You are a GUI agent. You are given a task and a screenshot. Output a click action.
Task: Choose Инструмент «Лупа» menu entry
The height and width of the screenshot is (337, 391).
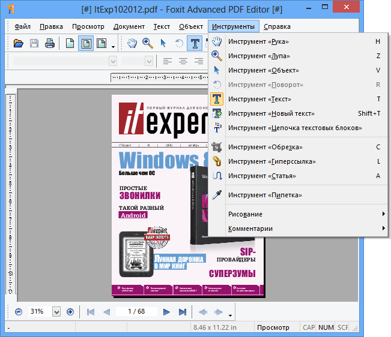[x=299, y=56]
